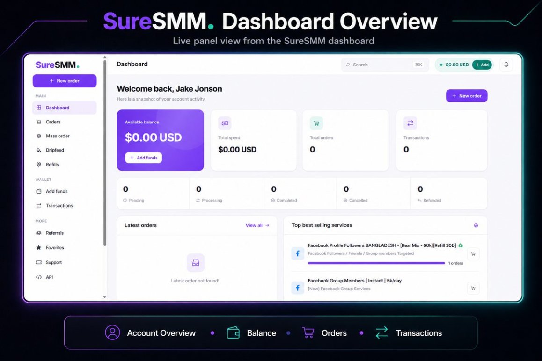Click the magnifier icon in the search box

point(348,65)
